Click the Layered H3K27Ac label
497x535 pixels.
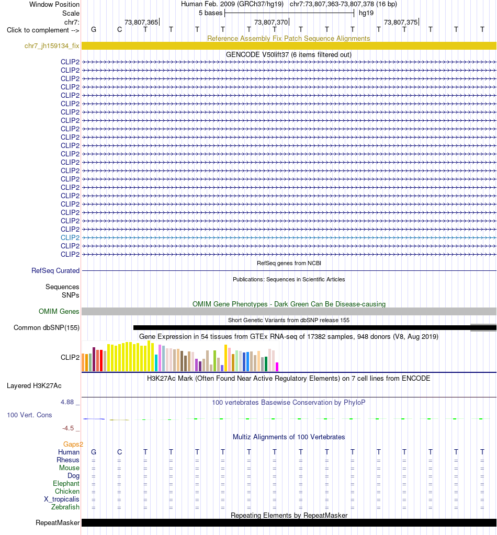[x=34, y=385]
